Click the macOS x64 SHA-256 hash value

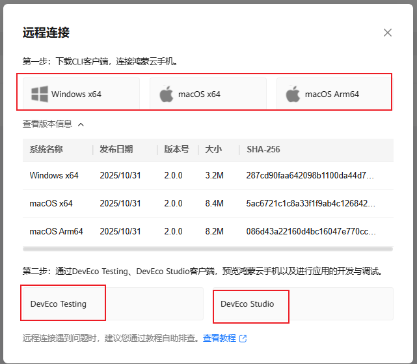pos(310,203)
